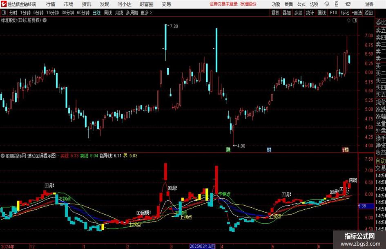Click the 复权 toolbar button
The height and width of the screenshot is (249, 386).
click(x=275, y=13)
